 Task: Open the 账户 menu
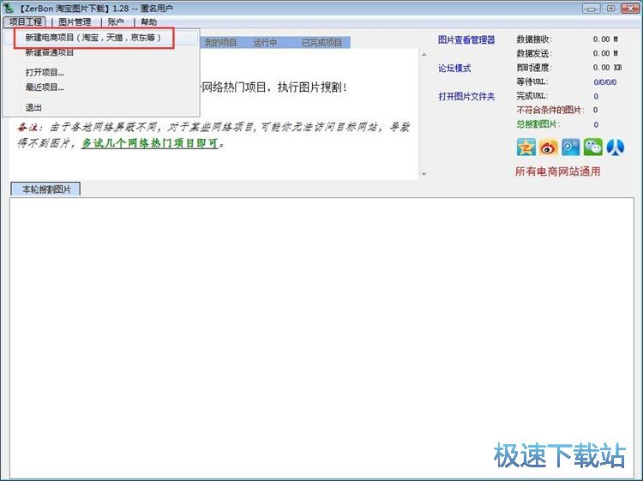pos(116,21)
